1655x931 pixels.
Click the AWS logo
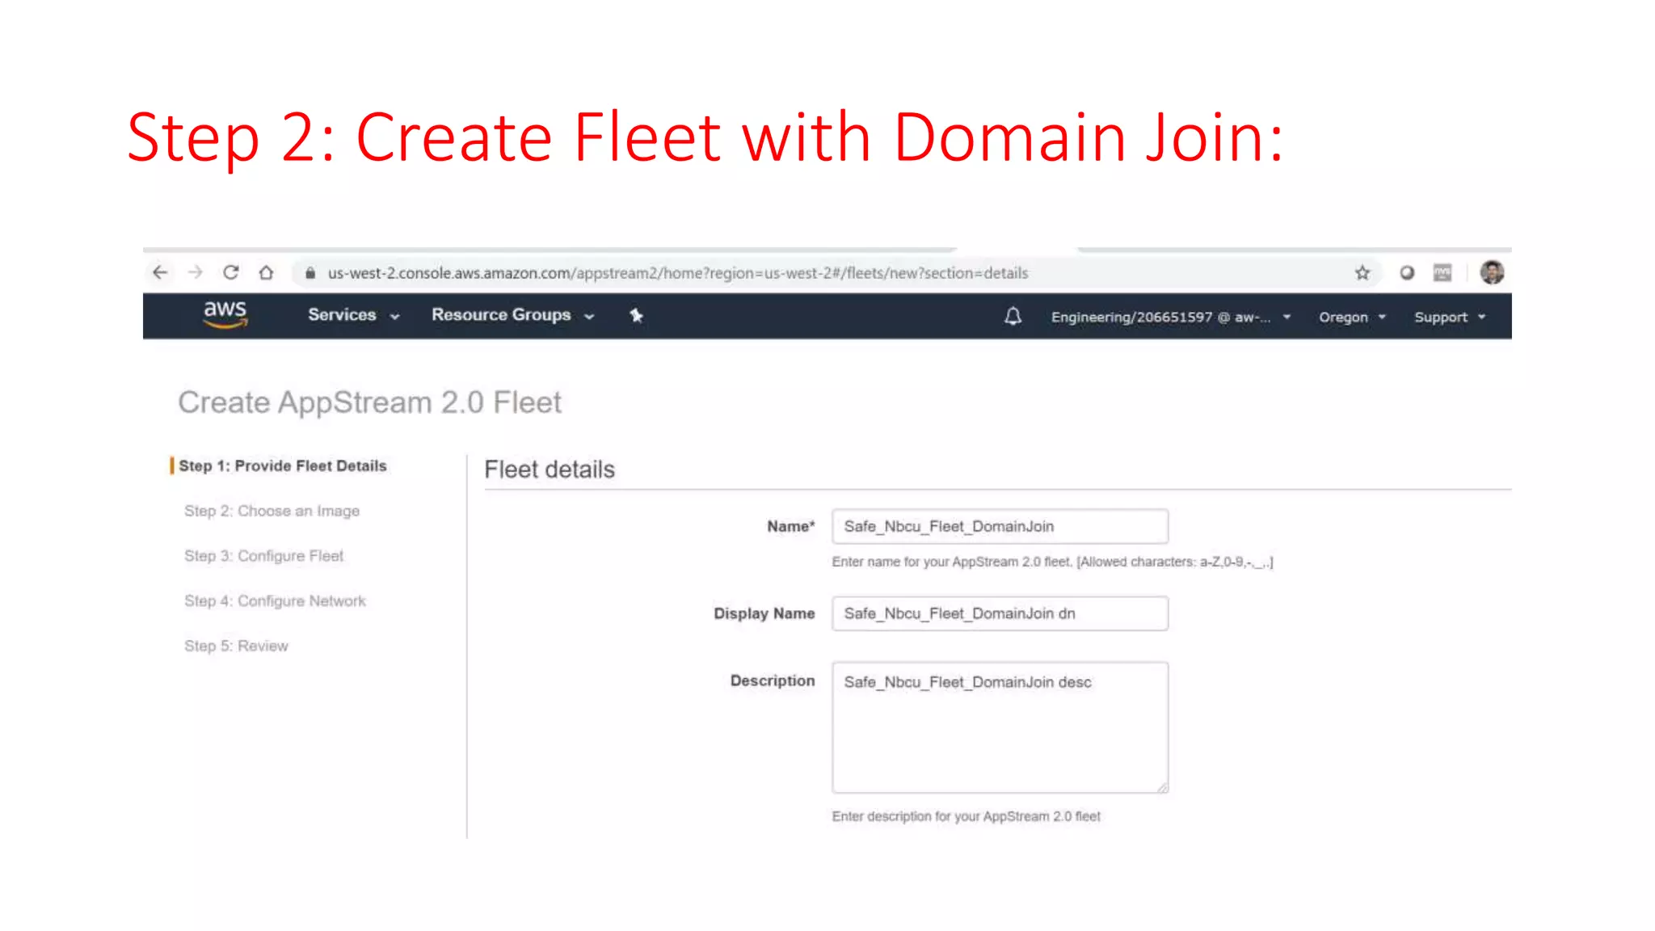(225, 314)
